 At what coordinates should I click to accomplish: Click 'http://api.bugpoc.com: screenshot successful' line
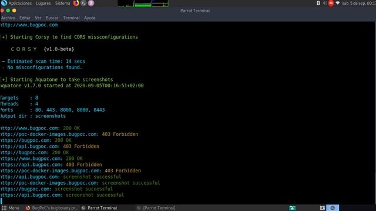61,177
